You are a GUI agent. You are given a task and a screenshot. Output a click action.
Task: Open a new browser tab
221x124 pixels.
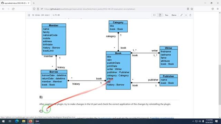click(34, 3)
